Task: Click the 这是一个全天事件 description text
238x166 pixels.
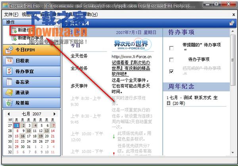Action: pos(131,86)
